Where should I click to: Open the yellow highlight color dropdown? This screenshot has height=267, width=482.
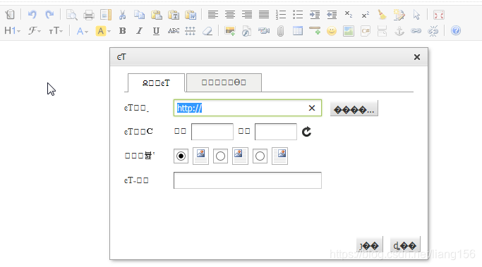(x=103, y=31)
